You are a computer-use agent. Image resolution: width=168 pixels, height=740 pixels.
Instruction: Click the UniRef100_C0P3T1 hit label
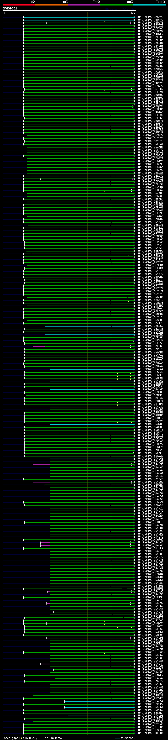(151, 718)
